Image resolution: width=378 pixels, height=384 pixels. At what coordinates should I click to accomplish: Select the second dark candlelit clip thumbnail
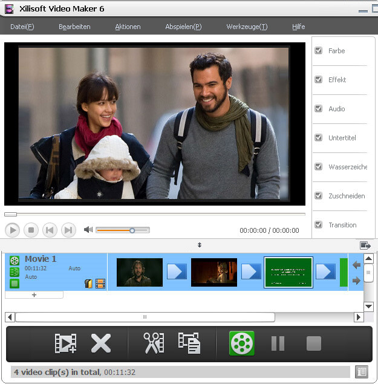214,272
